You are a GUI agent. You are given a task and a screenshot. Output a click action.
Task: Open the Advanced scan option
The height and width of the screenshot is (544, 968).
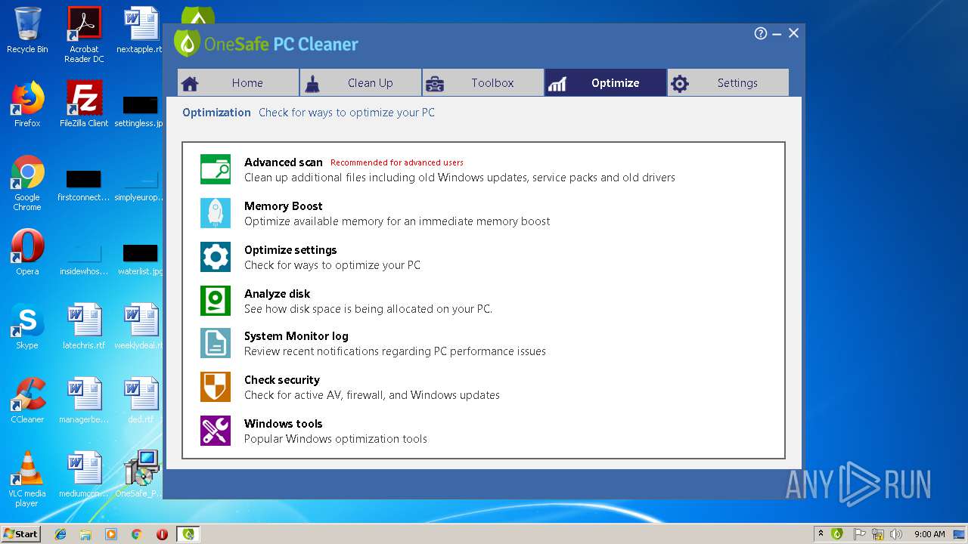pyautogui.click(x=283, y=162)
